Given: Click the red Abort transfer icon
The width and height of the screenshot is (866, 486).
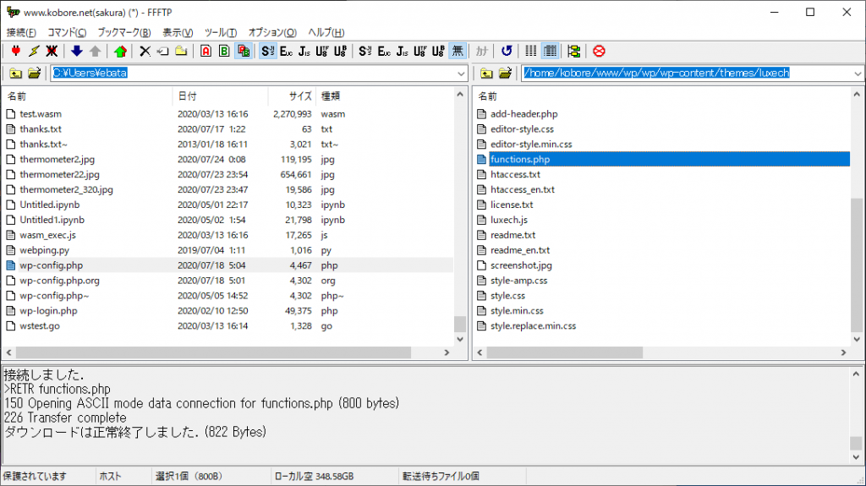Looking at the screenshot, I should [x=599, y=52].
